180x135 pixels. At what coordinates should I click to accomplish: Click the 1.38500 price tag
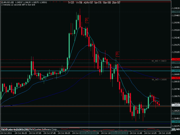pos(176,113)
